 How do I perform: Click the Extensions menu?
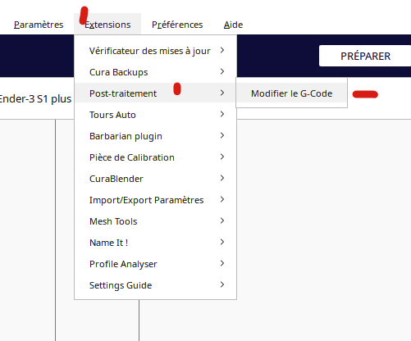pos(107,25)
